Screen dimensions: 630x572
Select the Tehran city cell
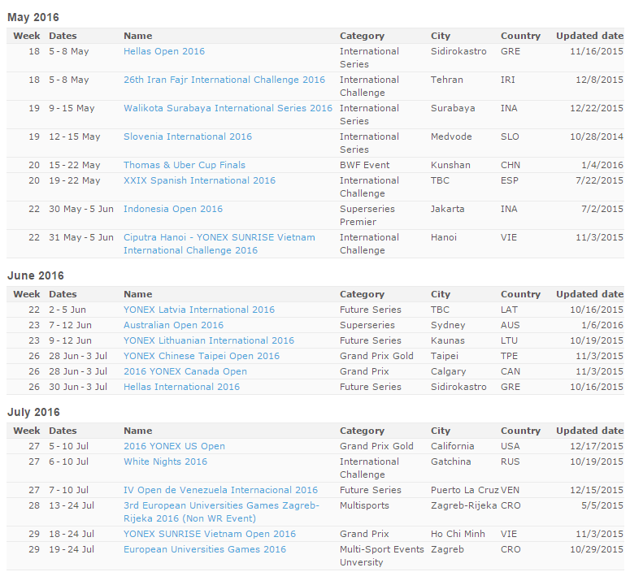tap(447, 80)
